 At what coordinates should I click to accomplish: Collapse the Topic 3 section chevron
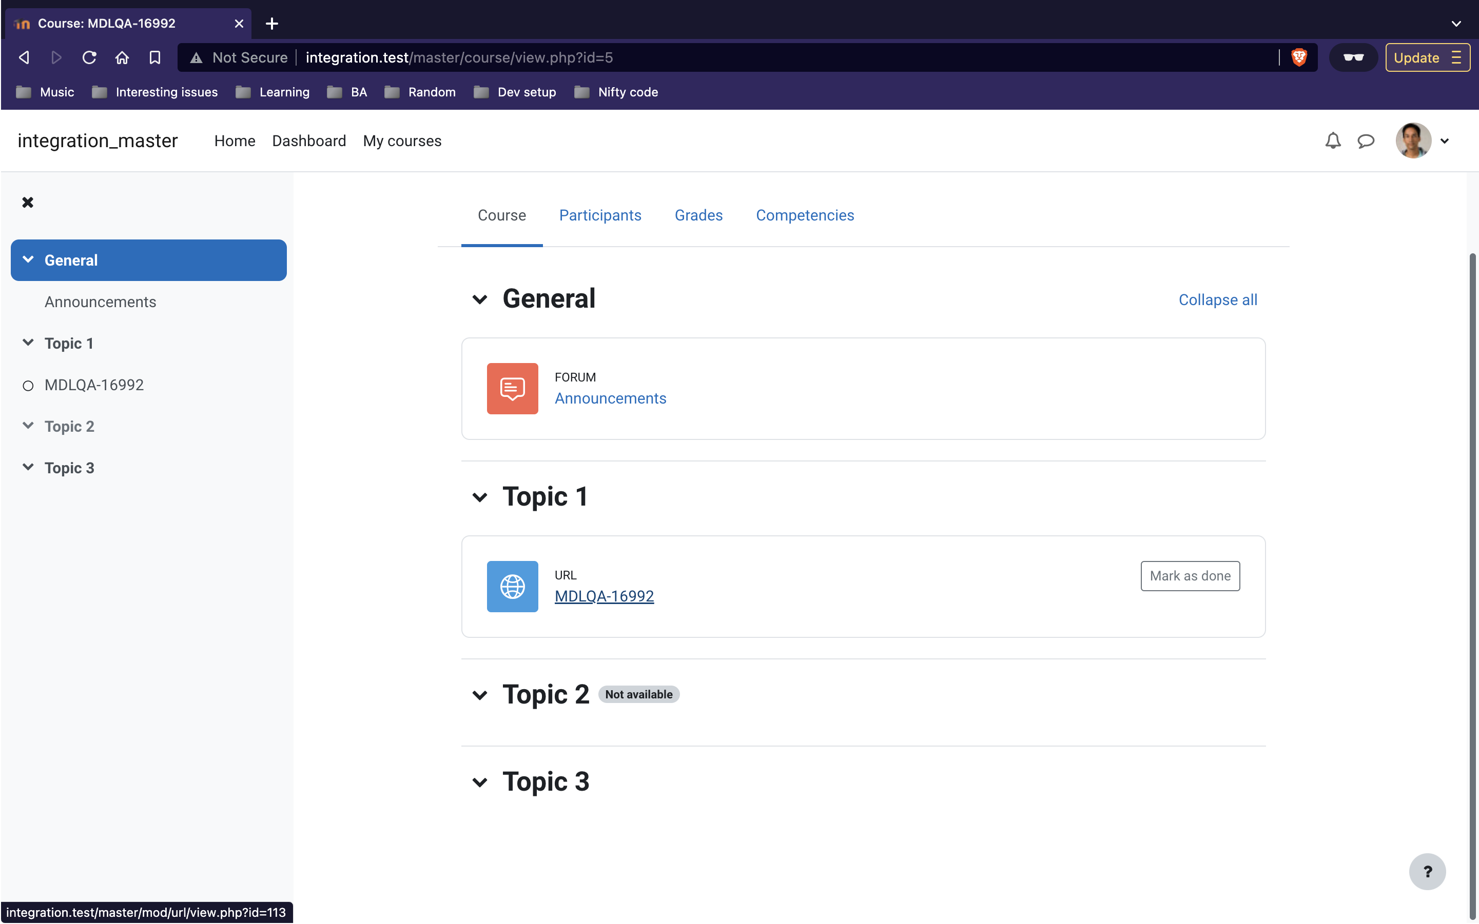479,782
